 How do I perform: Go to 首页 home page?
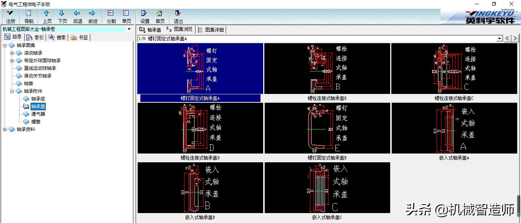coord(160,17)
